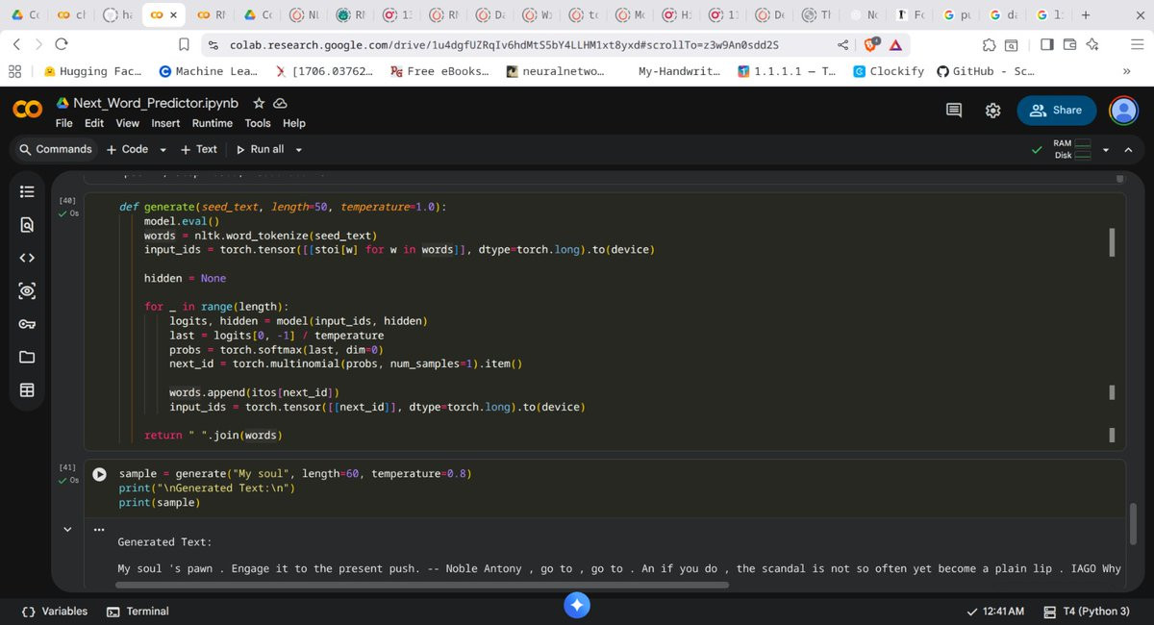Screen dimensions: 1154x625
Task: Open the Terminal panel from status bar
Action: tap(138, 612)
